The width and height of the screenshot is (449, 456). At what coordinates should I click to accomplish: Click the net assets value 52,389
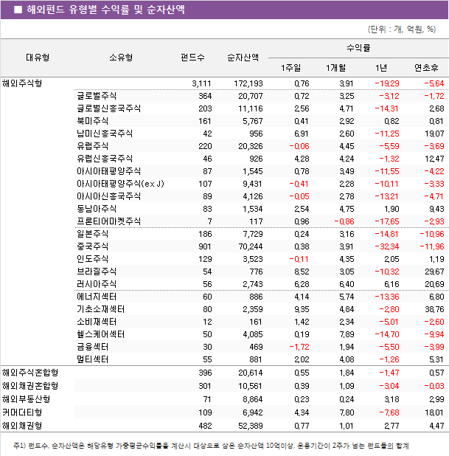[x=250, y=426]
